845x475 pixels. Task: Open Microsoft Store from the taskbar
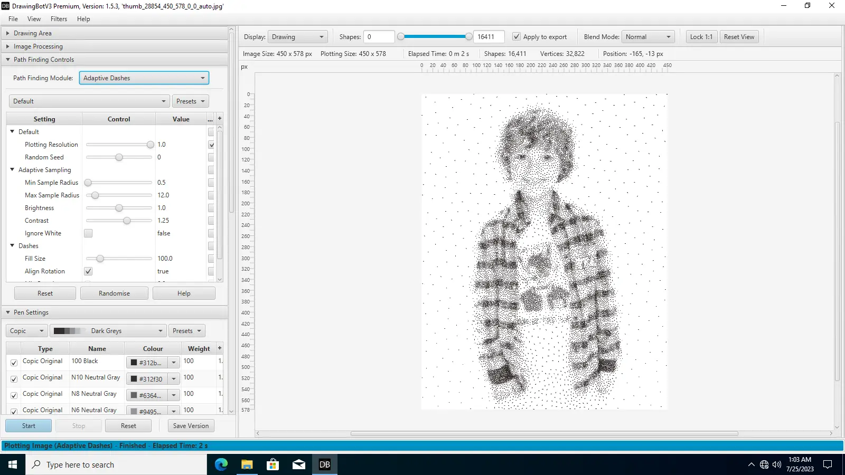point(273,464)
